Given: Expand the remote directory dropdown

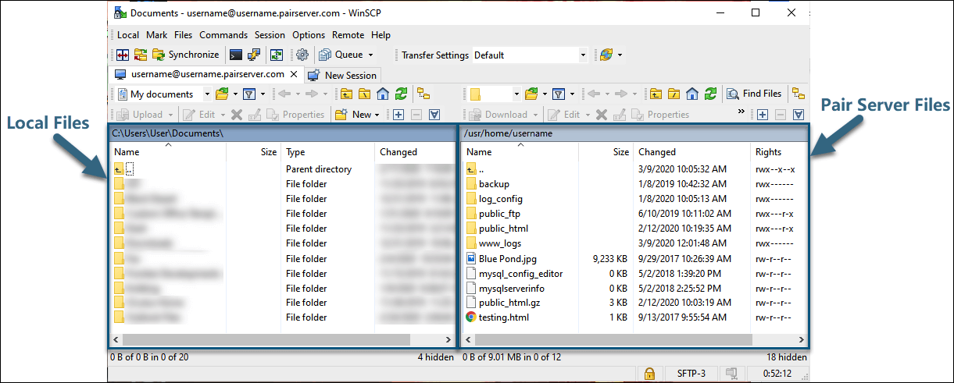Looking at the screenshot, I should click(516, 94).
